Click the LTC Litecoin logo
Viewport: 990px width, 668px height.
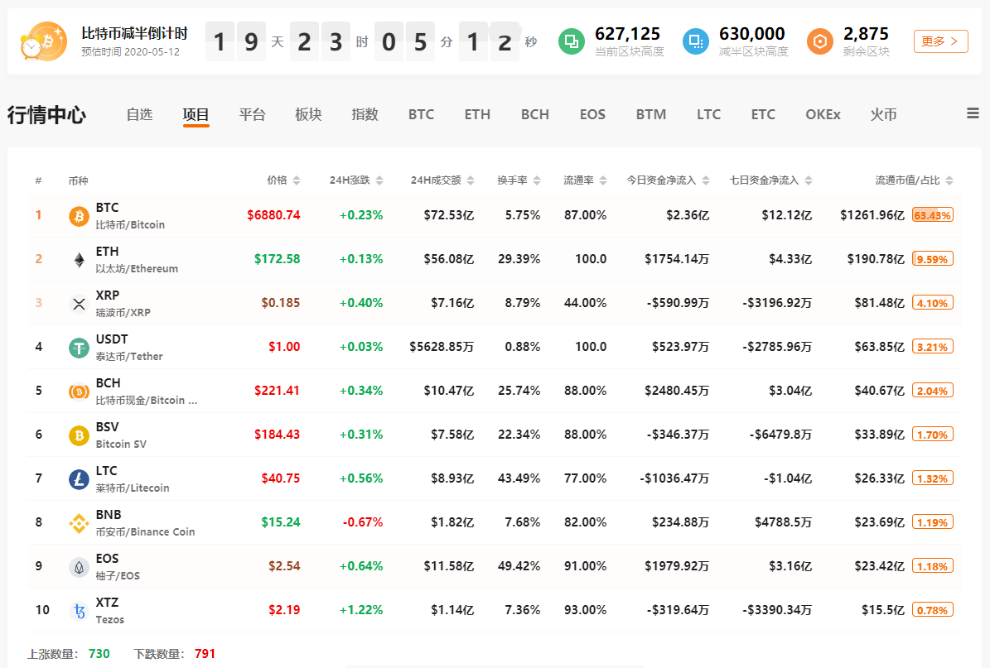tap(79, 479)
